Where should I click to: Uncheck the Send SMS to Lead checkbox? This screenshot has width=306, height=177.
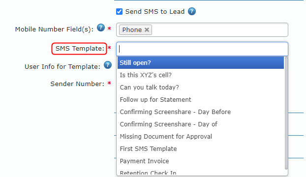tap(119, 11)
